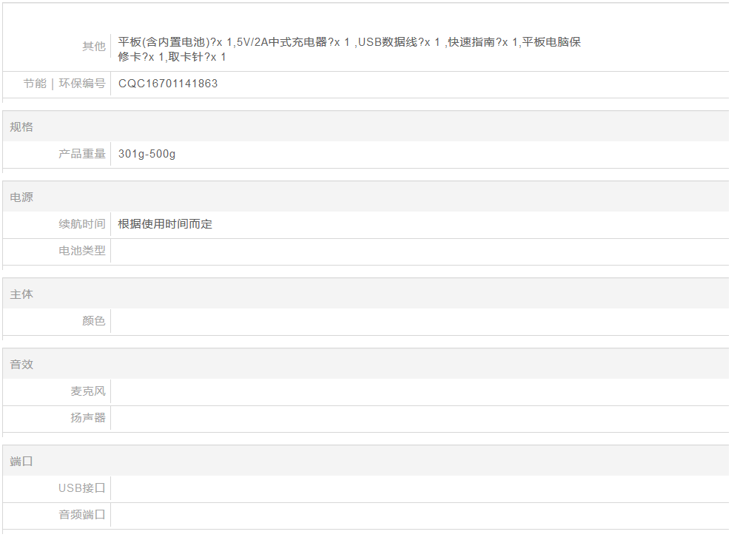Screen dimensions: 740x540
Task: Select the 续航时间 label
Action: point(82,224)
